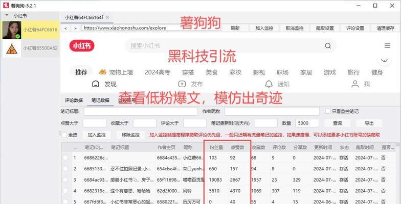401x204 pixels.
Task: Tick the 只看监控笔记 checkbox
Action: click(327, 111)
